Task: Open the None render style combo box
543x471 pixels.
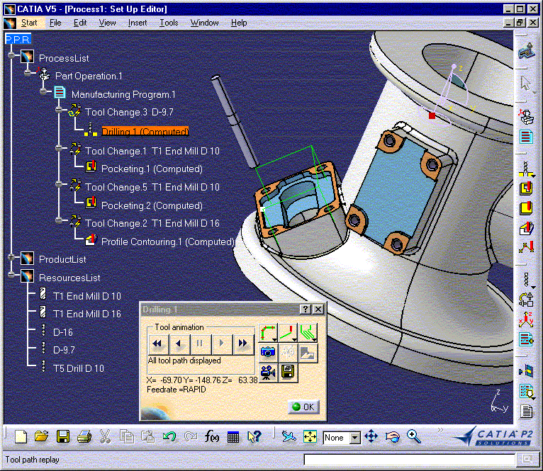Action: point(342,438)
